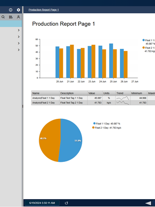The width and height of the screenshot is (155, 207).
Task: Click the blue Float 1 1 bar chart legend dot
Action: (x=143, y=40)
